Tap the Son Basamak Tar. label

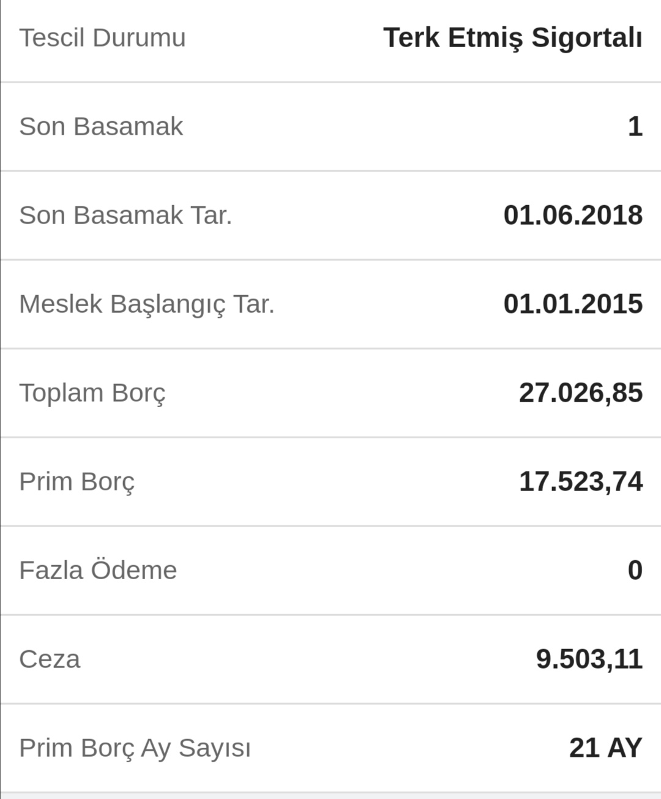125,216
